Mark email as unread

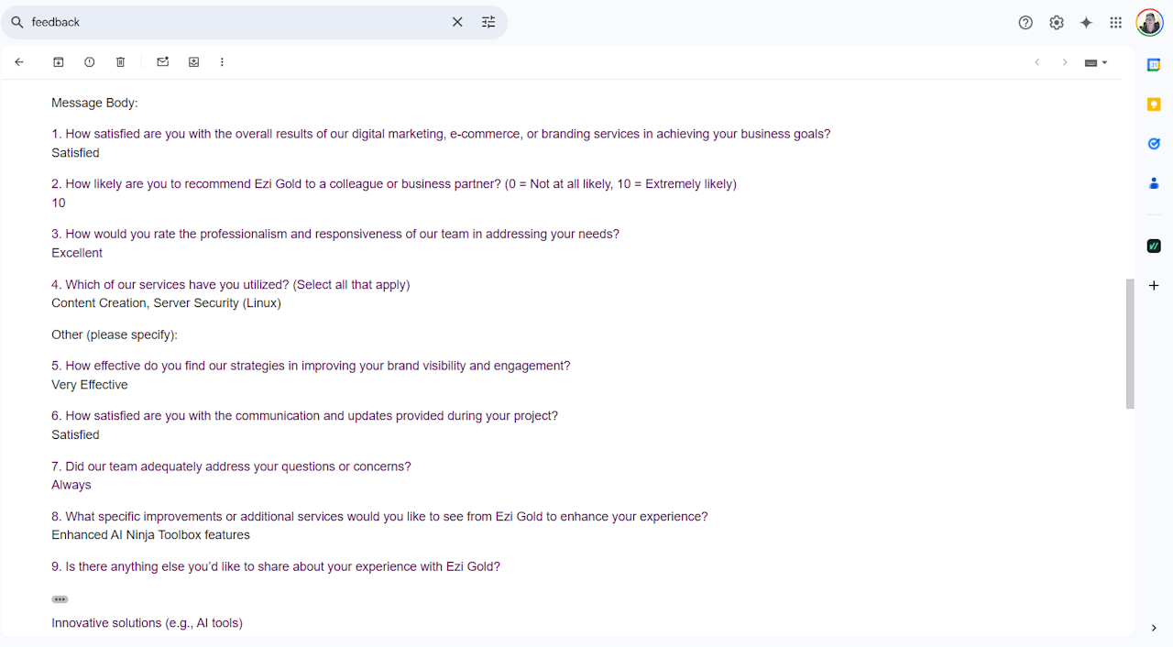[x=163, y=62]
